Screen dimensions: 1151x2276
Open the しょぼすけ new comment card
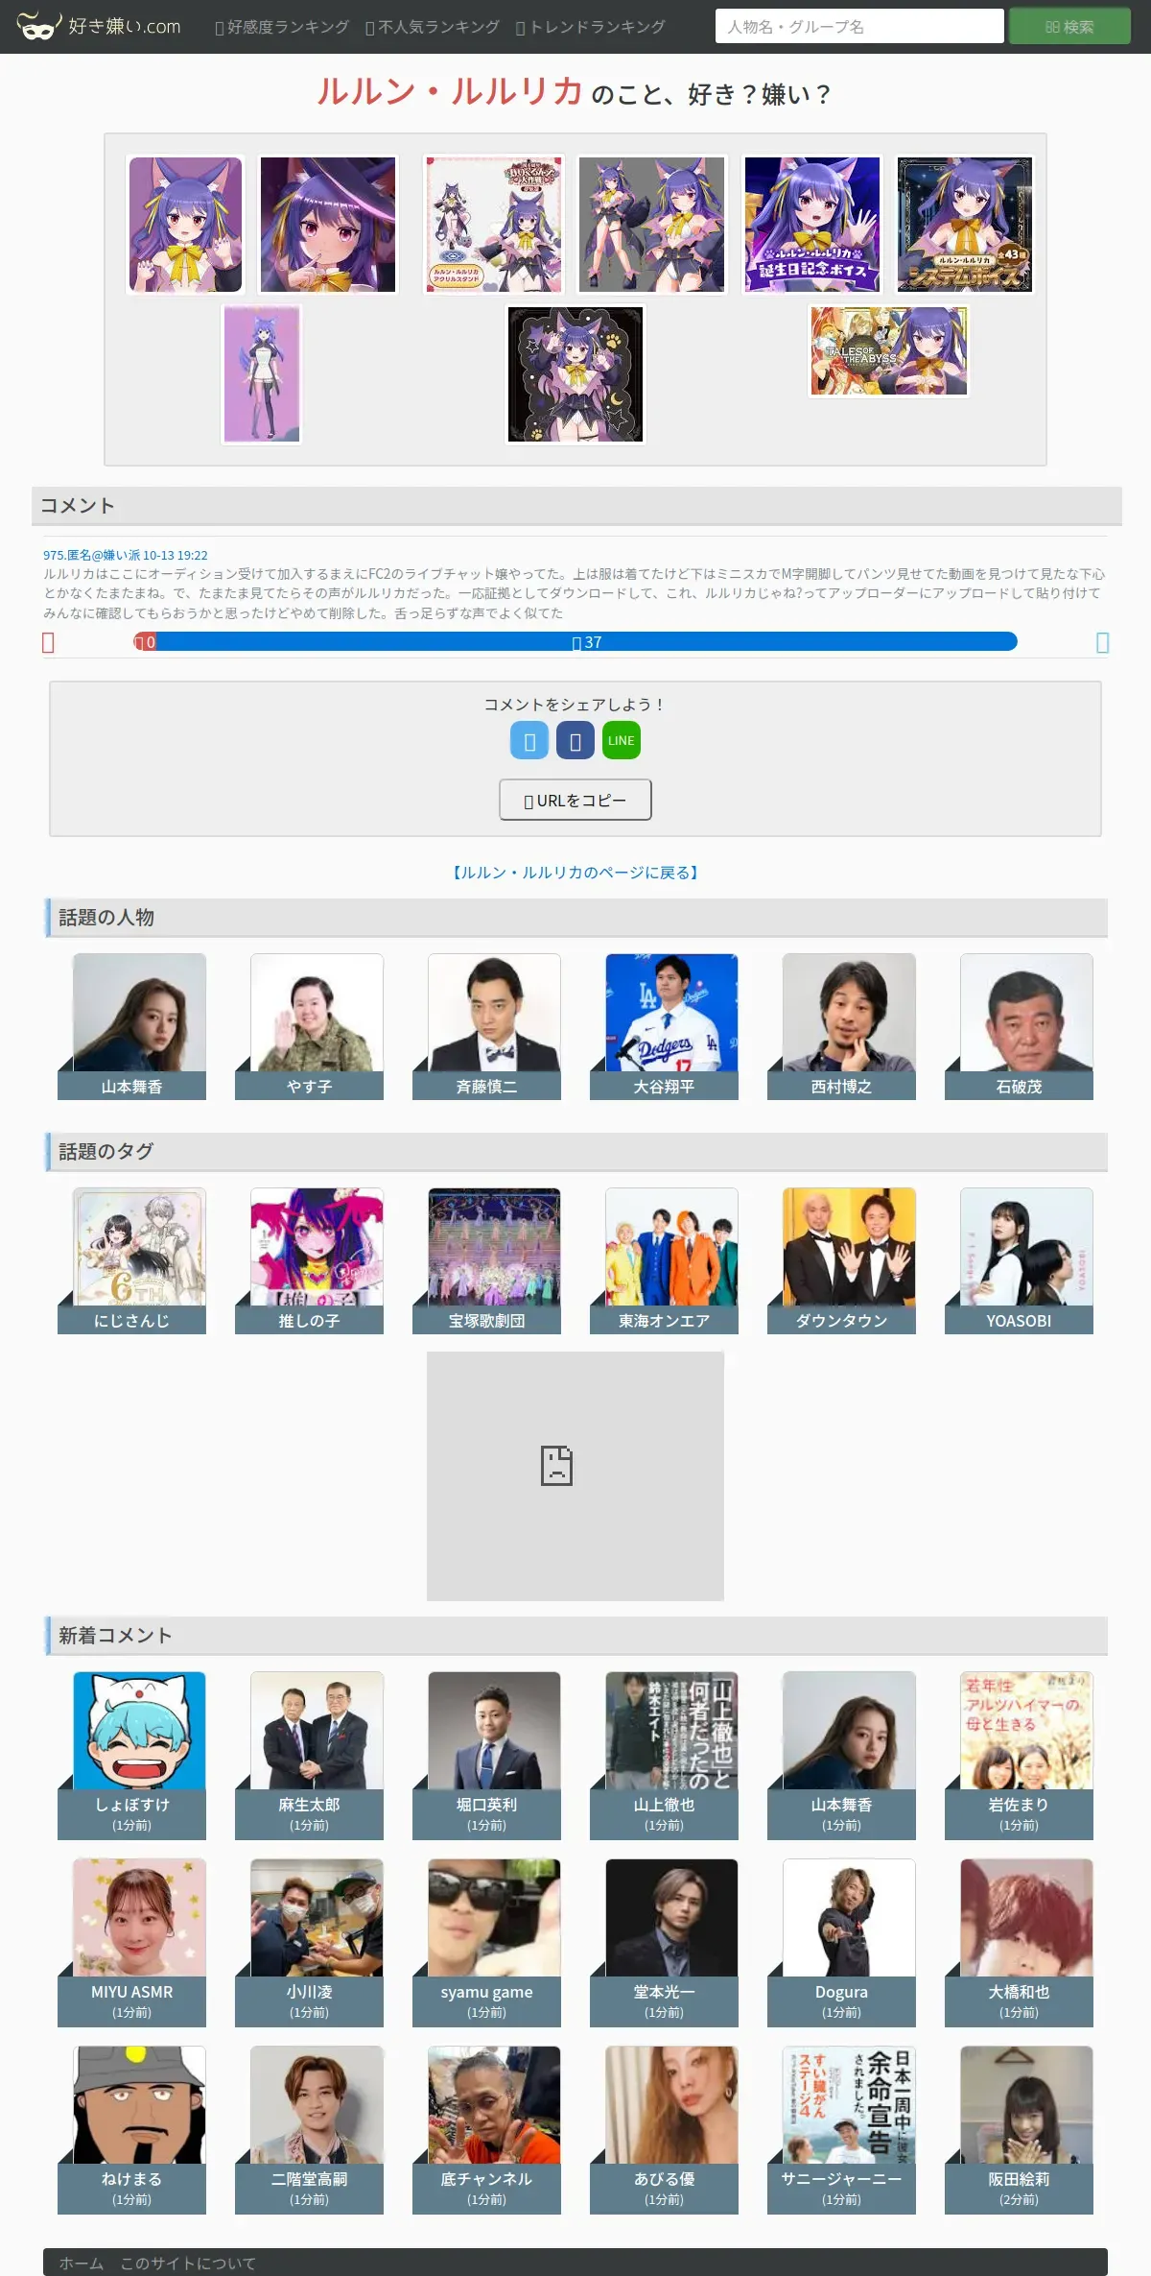click(x=132, y=1755)
